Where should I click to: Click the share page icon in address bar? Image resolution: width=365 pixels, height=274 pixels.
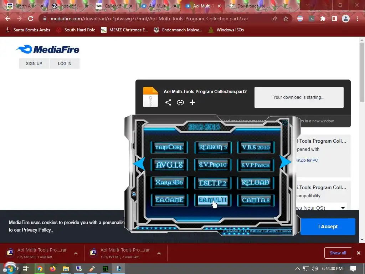click(274, 19)
